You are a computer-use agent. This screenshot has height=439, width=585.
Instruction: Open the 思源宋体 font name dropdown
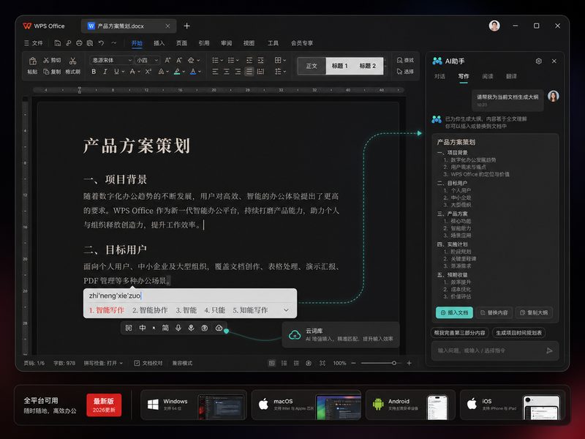[112, 60]
